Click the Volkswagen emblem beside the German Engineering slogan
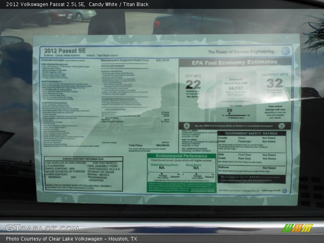Screen dimensions: 324x243 point(286,51)
